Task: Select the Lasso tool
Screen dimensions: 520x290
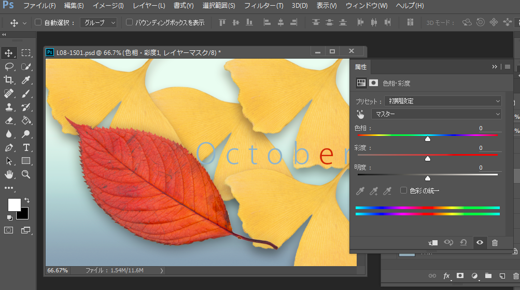Action: tap(9, 66)
